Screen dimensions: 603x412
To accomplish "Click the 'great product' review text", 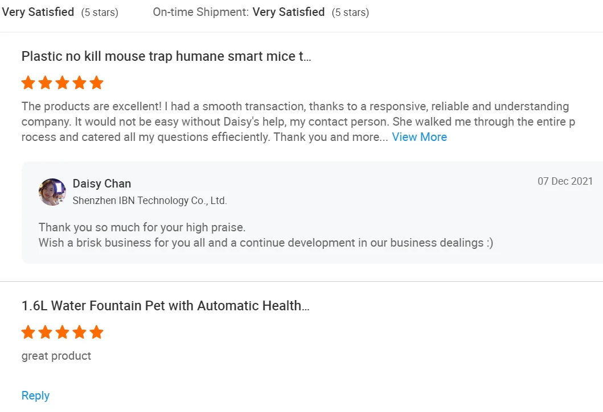I will click(x=56, y=356).
